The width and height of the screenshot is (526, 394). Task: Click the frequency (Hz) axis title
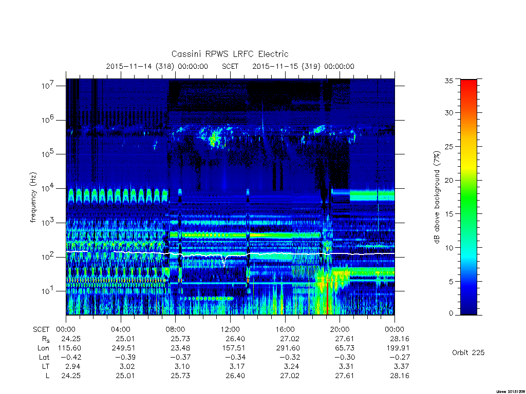pyautogui.click(x=33, y=198)
